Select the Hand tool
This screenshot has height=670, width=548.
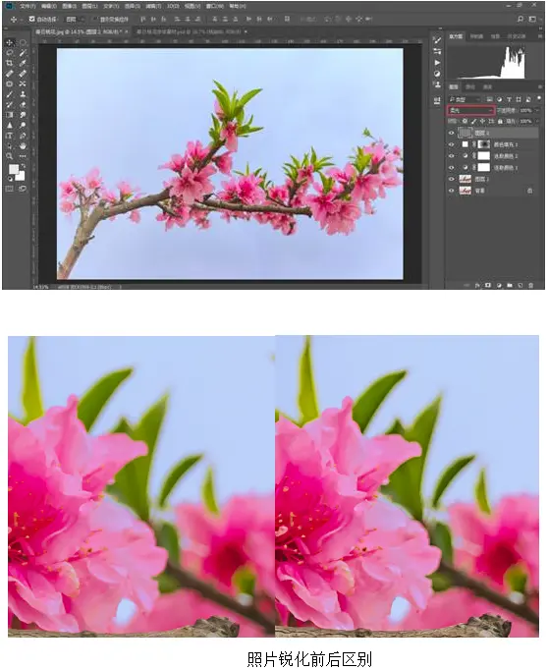point(23,145)
